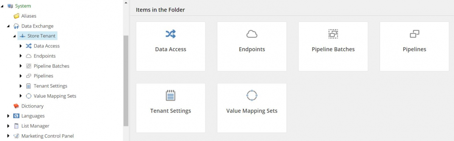454x141 pixels.
Task: Open List Manager tree item
Action: point(35,126)
